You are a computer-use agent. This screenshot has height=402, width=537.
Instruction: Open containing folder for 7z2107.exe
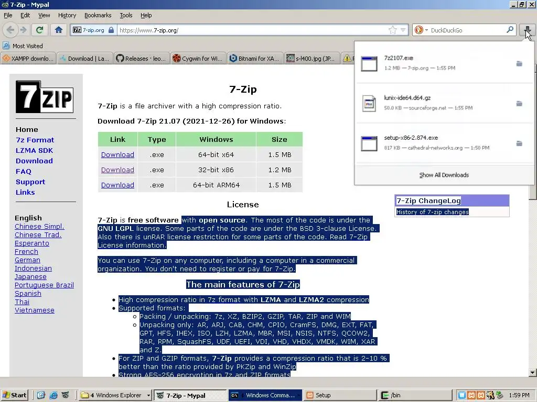pyautogui.click(x=519, y=63)
